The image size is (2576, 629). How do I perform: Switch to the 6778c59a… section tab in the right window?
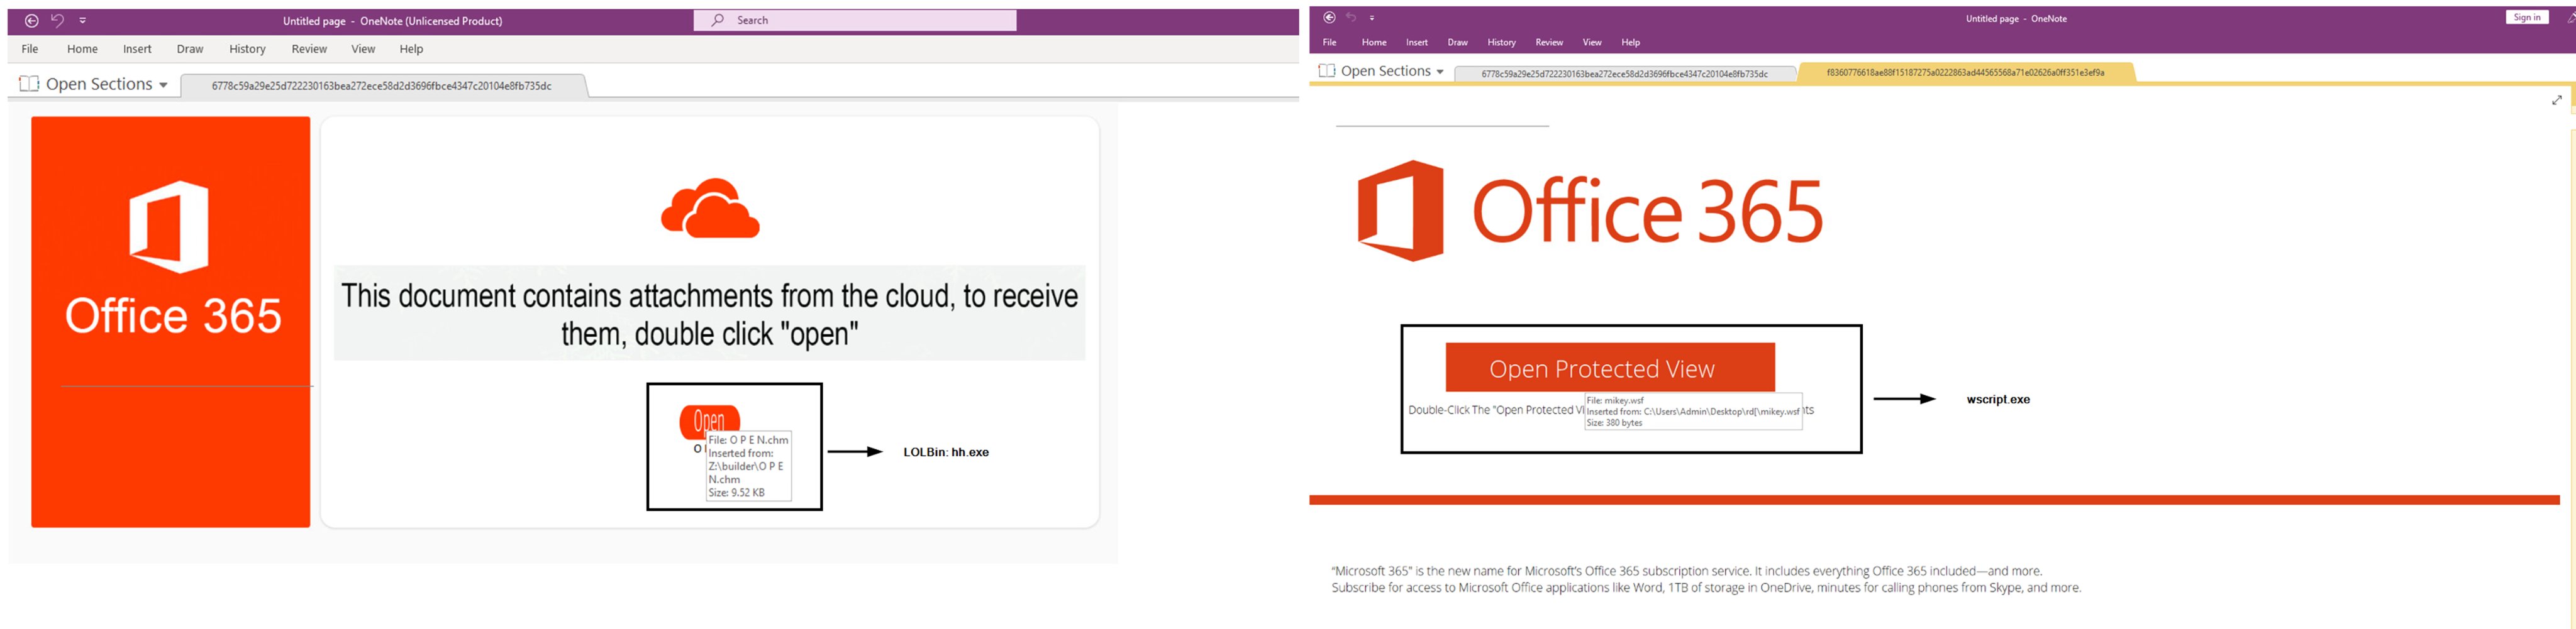tap(1625, 74)
